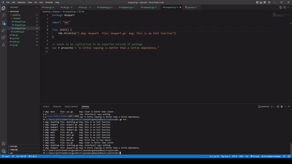Open the Selection menu
The image size is (292, 164).
[21, 2]
